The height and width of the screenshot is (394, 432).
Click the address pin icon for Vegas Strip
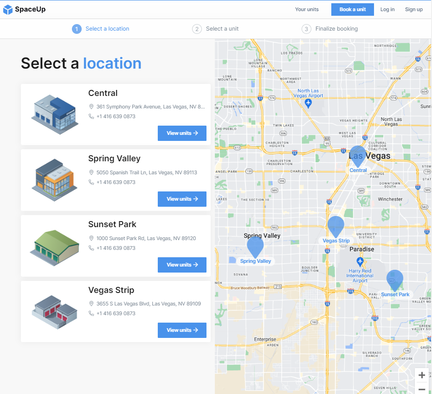click(x=91, y=304)
